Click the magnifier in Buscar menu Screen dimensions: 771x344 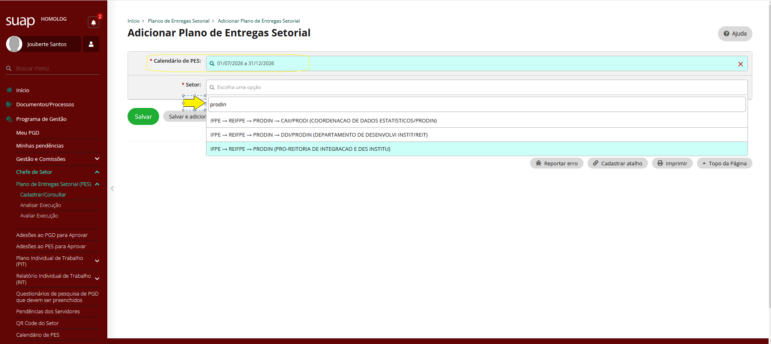(x=9, y=68)
